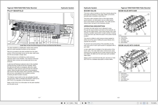Click the left page header Tigercat 720G/724G/726G Feller Buncher
Viewport: 158px width, 105px height.
[22, 8]
